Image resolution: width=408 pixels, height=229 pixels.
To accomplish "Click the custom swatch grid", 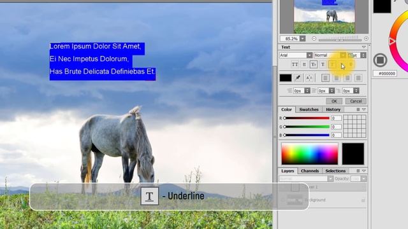I will click(354, 126).
